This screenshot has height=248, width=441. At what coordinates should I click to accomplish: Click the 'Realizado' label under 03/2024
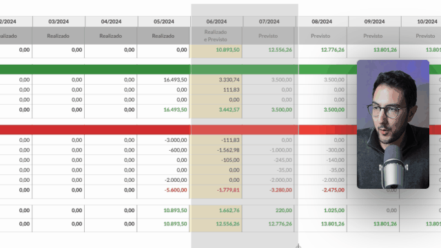(x=58, y=36)
